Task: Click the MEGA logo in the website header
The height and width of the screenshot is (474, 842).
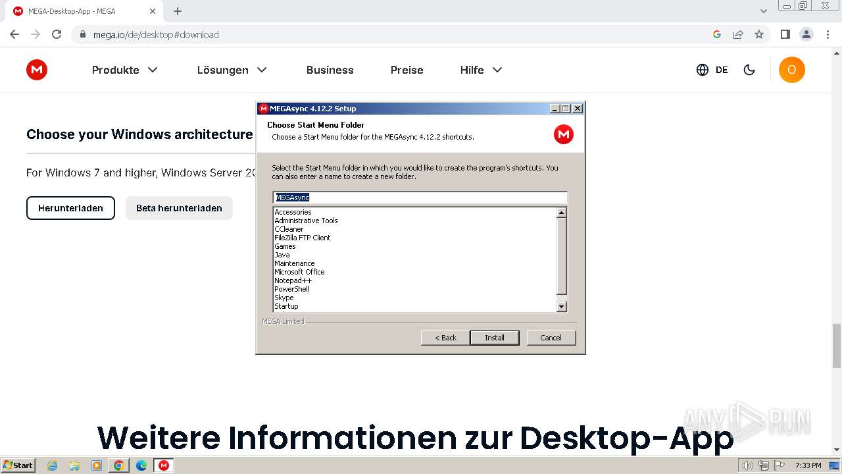Action: (x=37, y=70)
